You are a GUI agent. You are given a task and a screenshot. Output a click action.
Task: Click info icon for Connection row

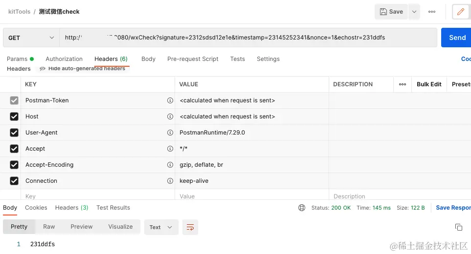170,181
